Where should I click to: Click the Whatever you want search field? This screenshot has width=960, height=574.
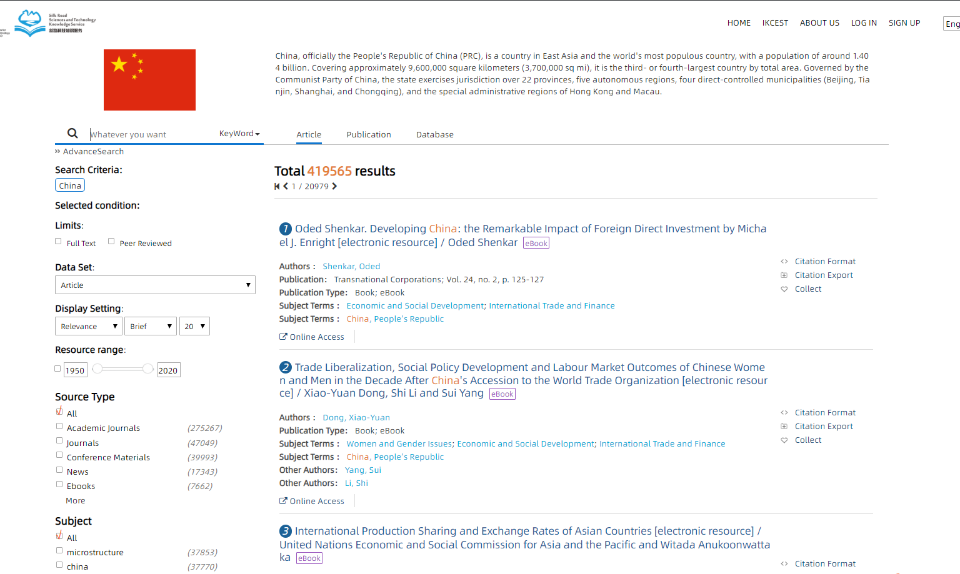tap(150, 134)
